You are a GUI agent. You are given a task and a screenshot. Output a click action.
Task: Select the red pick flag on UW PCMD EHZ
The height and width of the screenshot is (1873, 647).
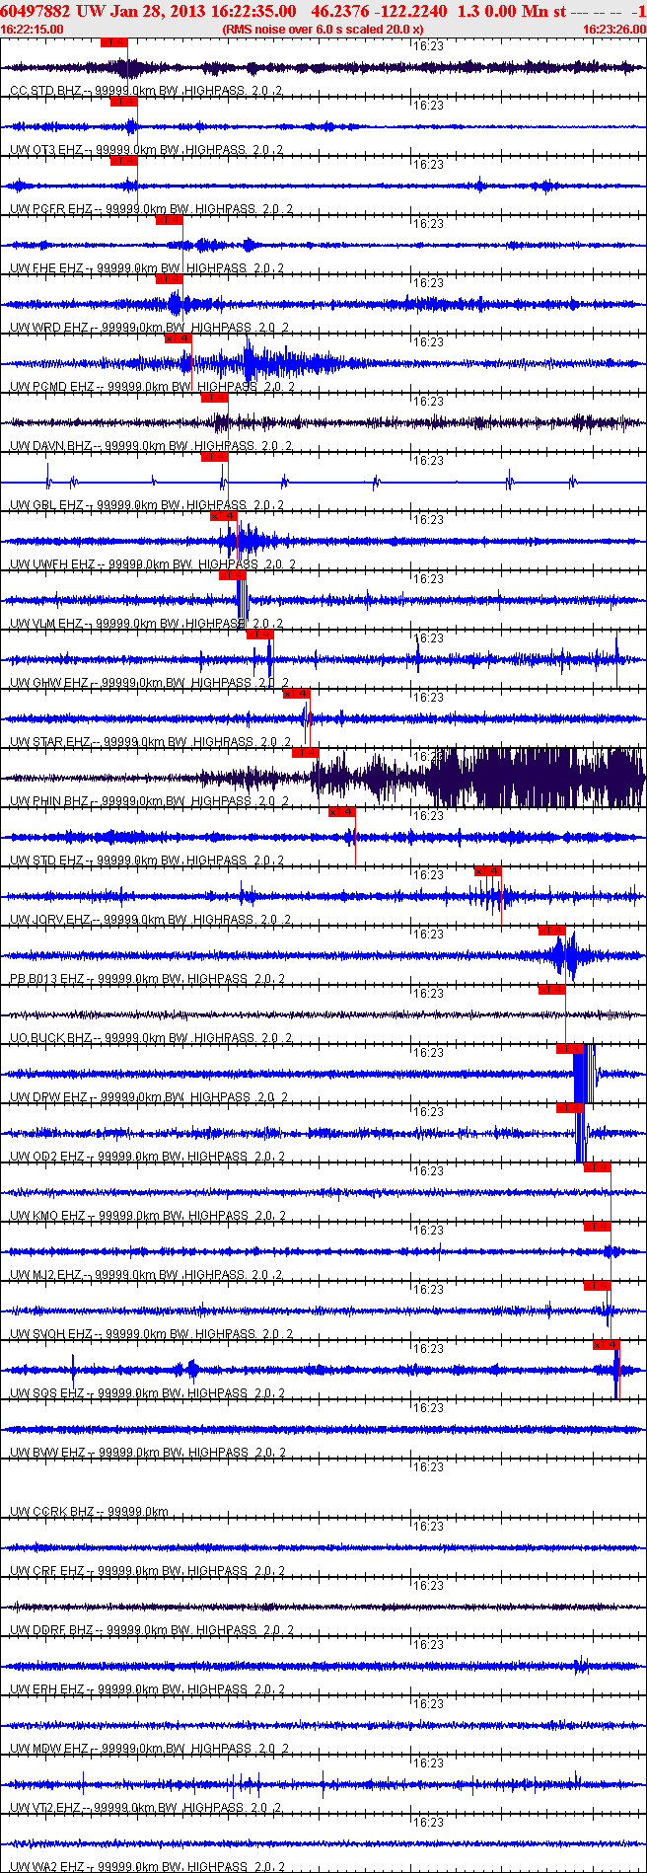click(178, 338)
